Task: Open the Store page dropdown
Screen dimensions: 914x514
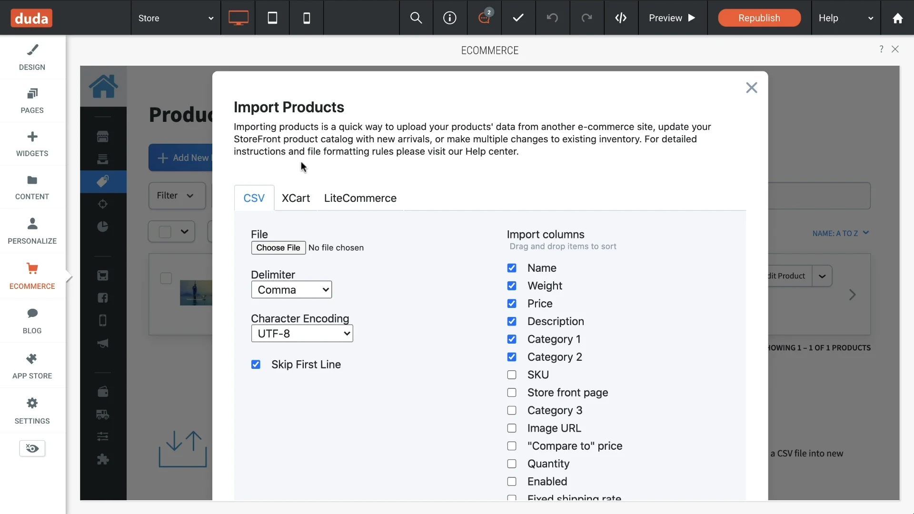Action: point(176,18)
